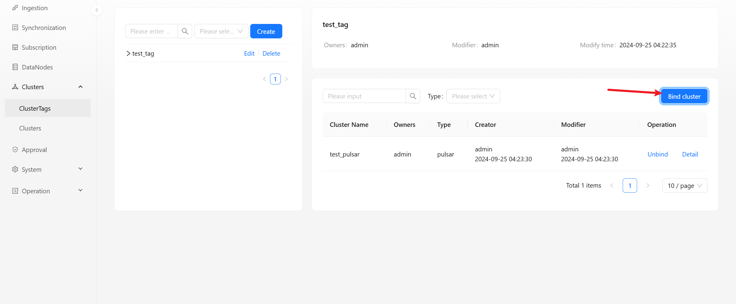Click the Ingestion icon in sidebar
Image resolution: width=736 pixels, height=304 pixels.
tap(15, 8)
